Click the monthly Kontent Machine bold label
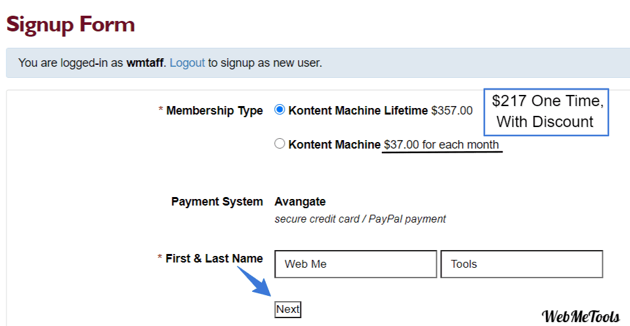Viewport: 630px width, 326px height. [334, 145]
